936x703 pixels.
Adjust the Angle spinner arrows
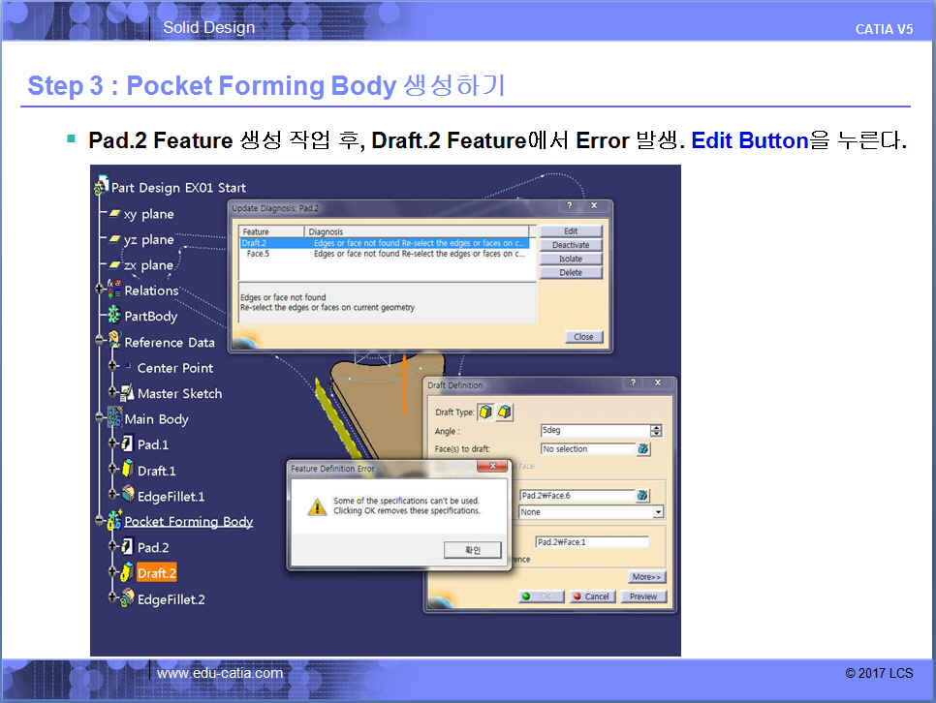click(x=656, y=431)
